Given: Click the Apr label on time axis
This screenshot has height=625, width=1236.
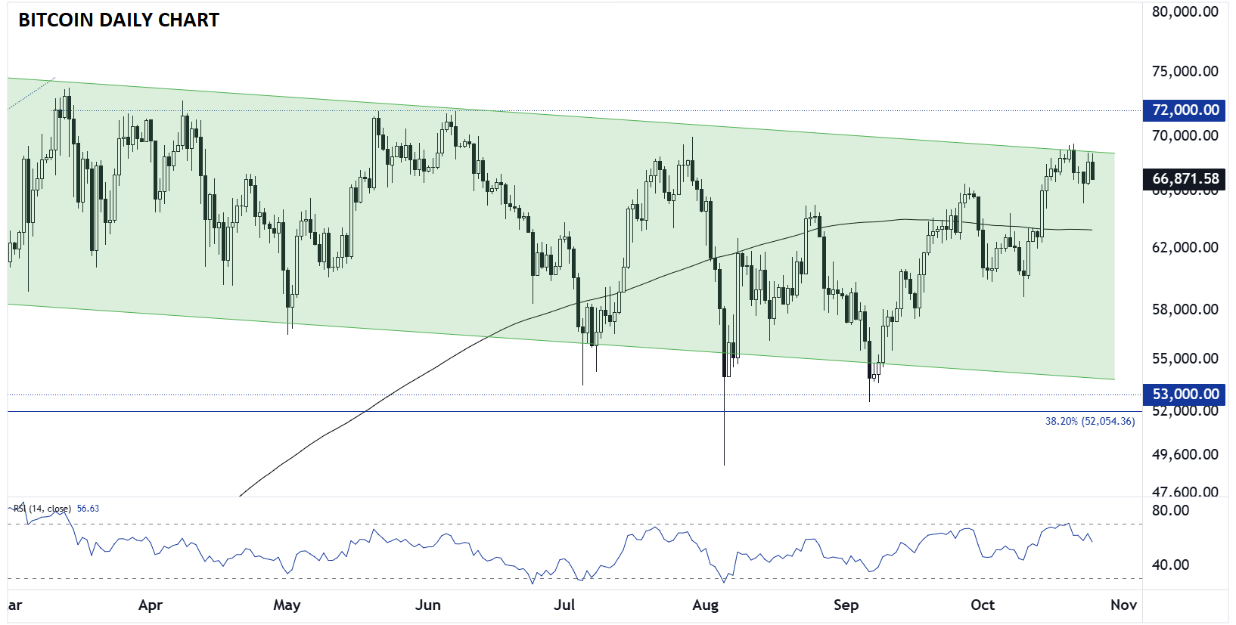Looking at the screenshot, I should click(151, 605).
